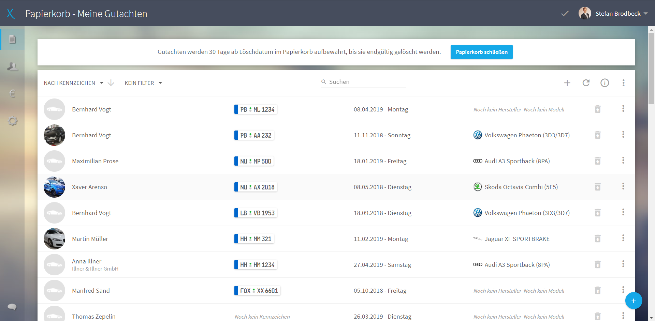
Task: Click the info circle icon in toolbar
Action: tap(605, 83)
